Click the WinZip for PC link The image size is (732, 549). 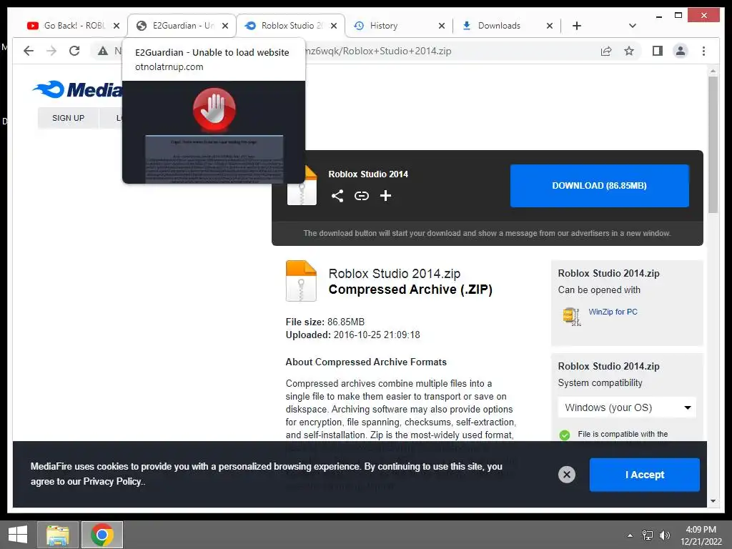pos(613,312)
